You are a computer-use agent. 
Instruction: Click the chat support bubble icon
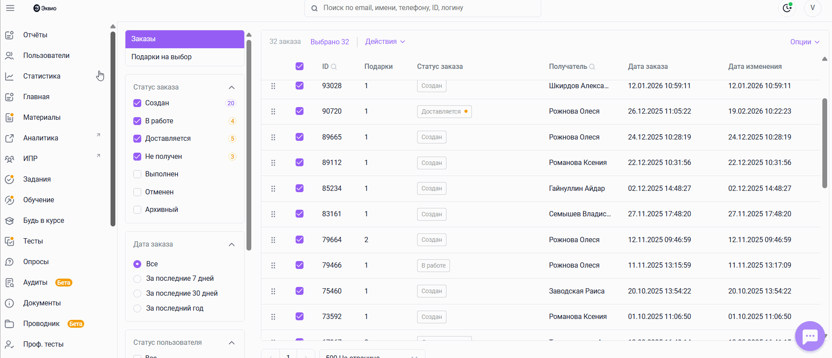810,336
